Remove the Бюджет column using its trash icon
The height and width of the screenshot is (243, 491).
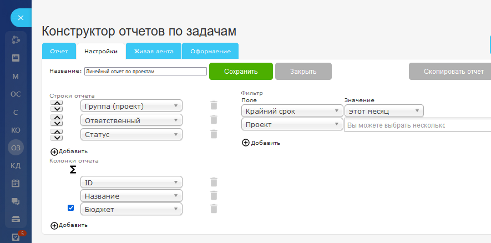pos(214,209)
